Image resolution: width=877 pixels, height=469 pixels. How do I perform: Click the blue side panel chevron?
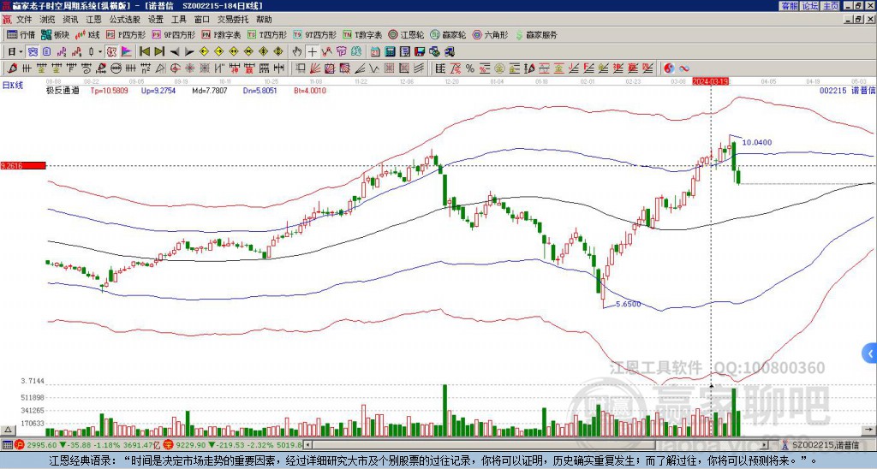click(870, 353)
